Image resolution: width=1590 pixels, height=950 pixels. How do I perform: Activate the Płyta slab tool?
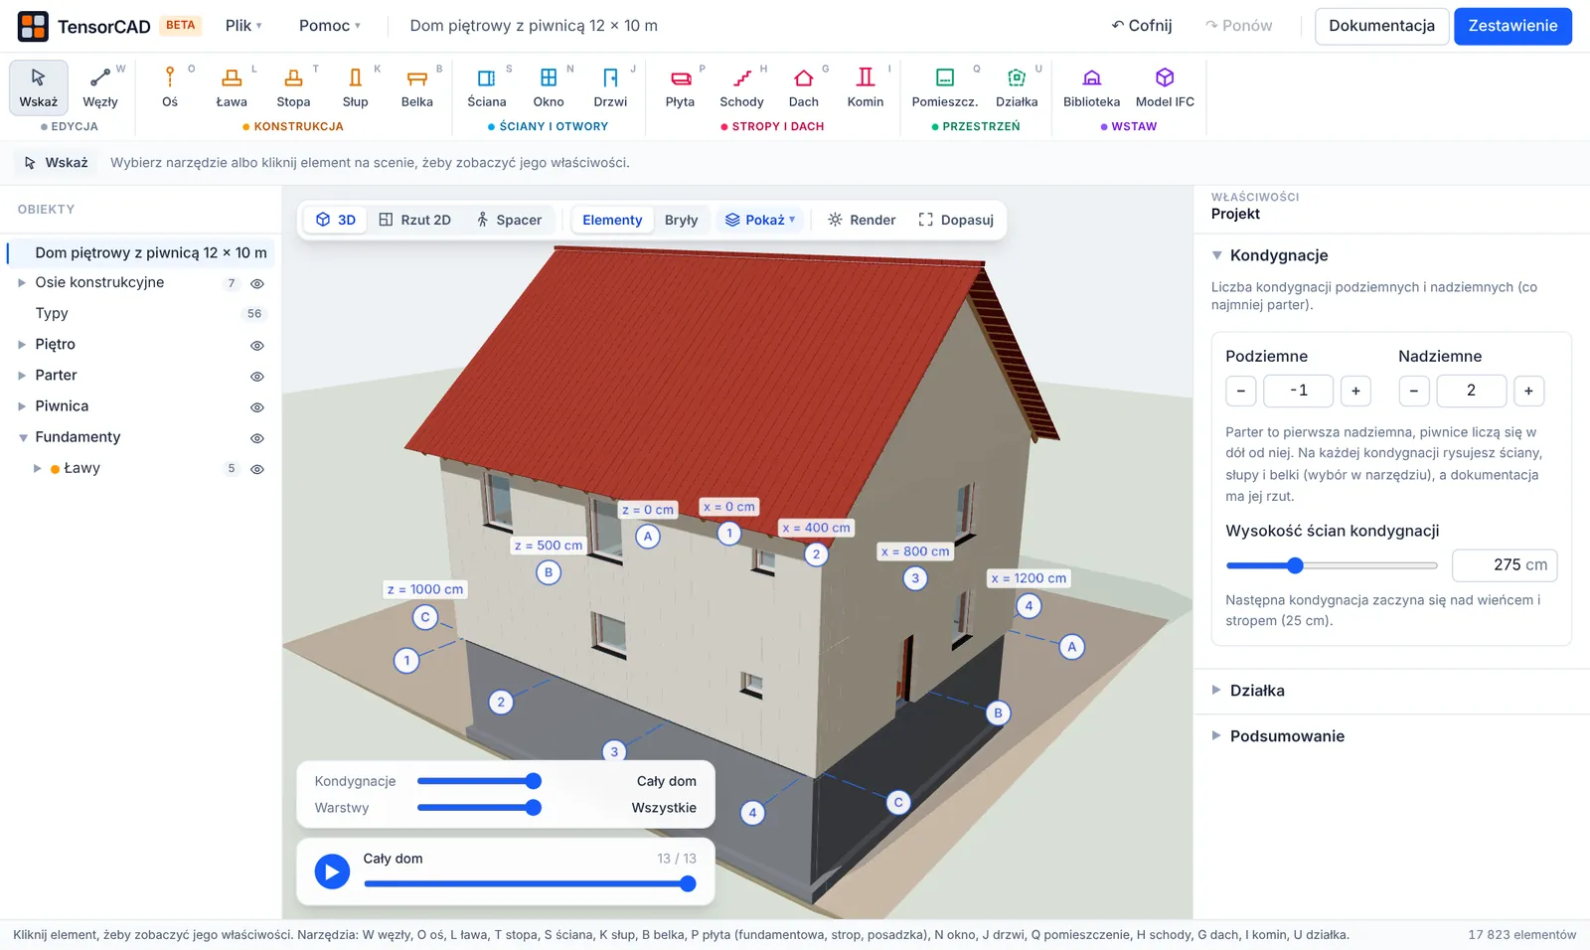click(680, 86)
